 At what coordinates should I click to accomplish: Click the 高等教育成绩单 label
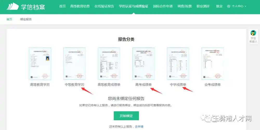[x=109, y=84]
